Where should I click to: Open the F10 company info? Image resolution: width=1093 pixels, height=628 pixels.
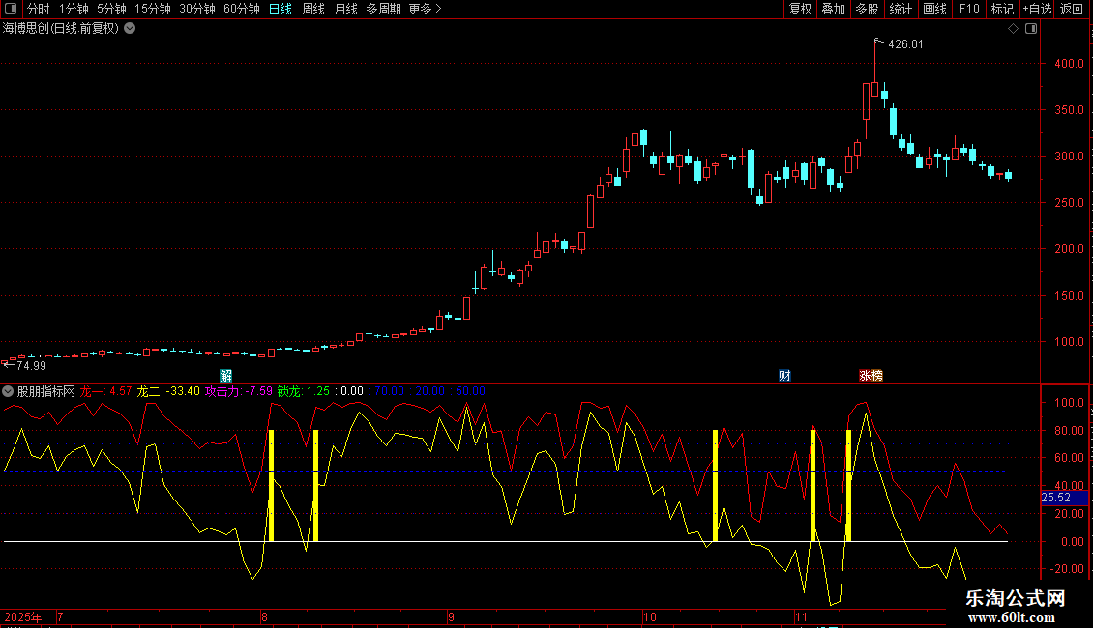pos(969,9)
